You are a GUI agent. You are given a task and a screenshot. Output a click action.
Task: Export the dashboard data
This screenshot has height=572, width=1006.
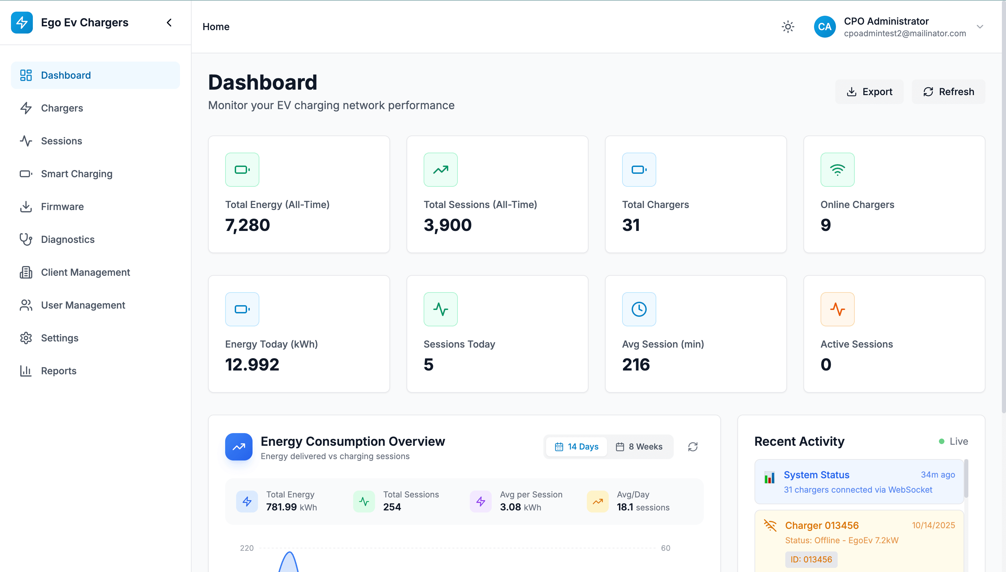point(869,91)
